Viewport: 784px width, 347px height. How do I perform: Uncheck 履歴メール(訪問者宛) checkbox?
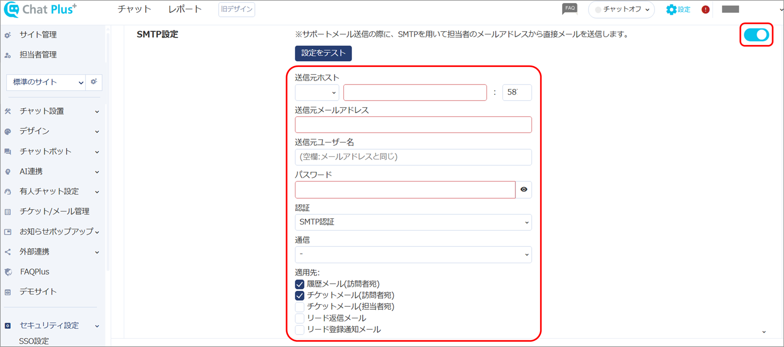[x=300, y=284]
